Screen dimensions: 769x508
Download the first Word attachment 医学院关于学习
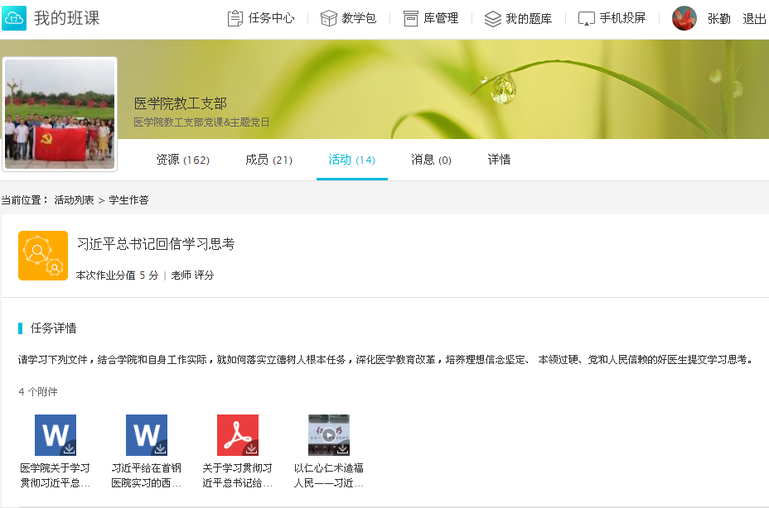[56, 435]
